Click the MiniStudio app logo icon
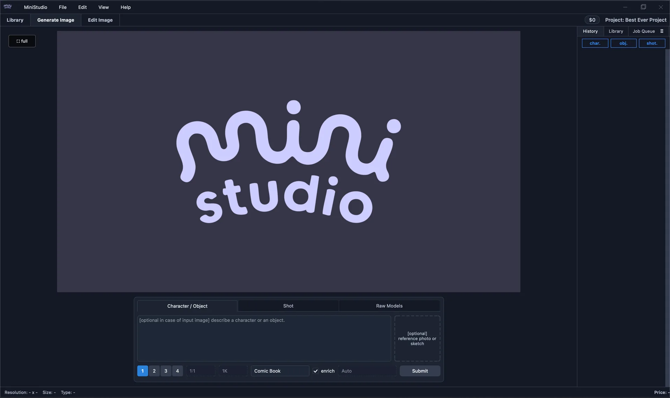Image resolution: width=670 pixels, height=398 pixels. (x=8, y=7)
